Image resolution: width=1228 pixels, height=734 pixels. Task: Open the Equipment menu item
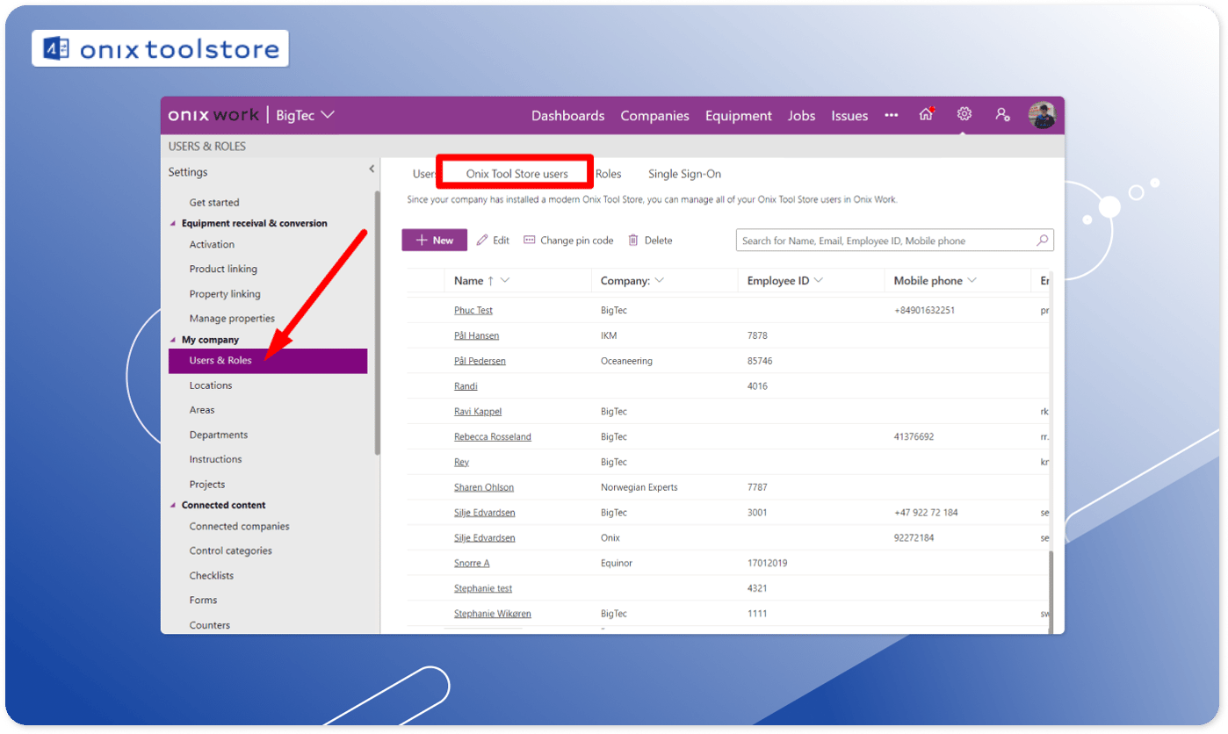point(739,116)
